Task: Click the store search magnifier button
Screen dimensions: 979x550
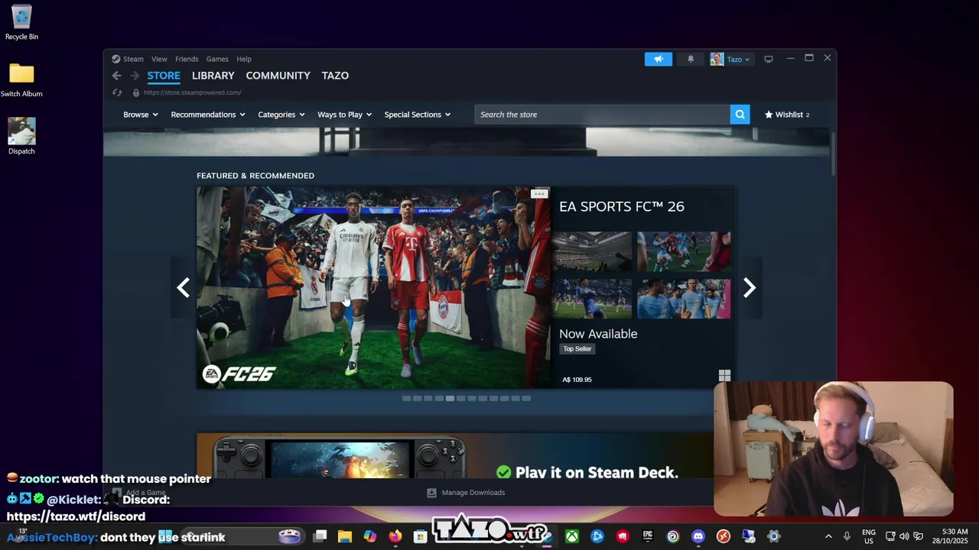Action: [x=740, y=115]
